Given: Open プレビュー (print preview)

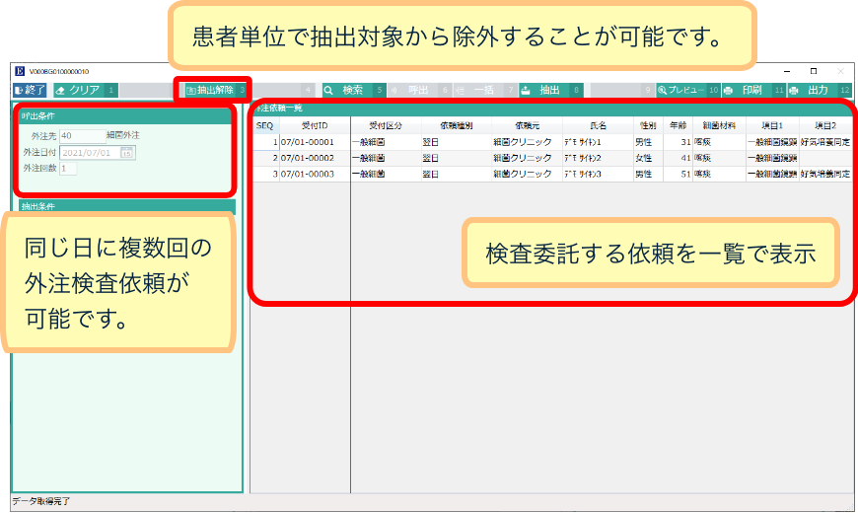Looking at the screenshot, I should coord(682,90).
